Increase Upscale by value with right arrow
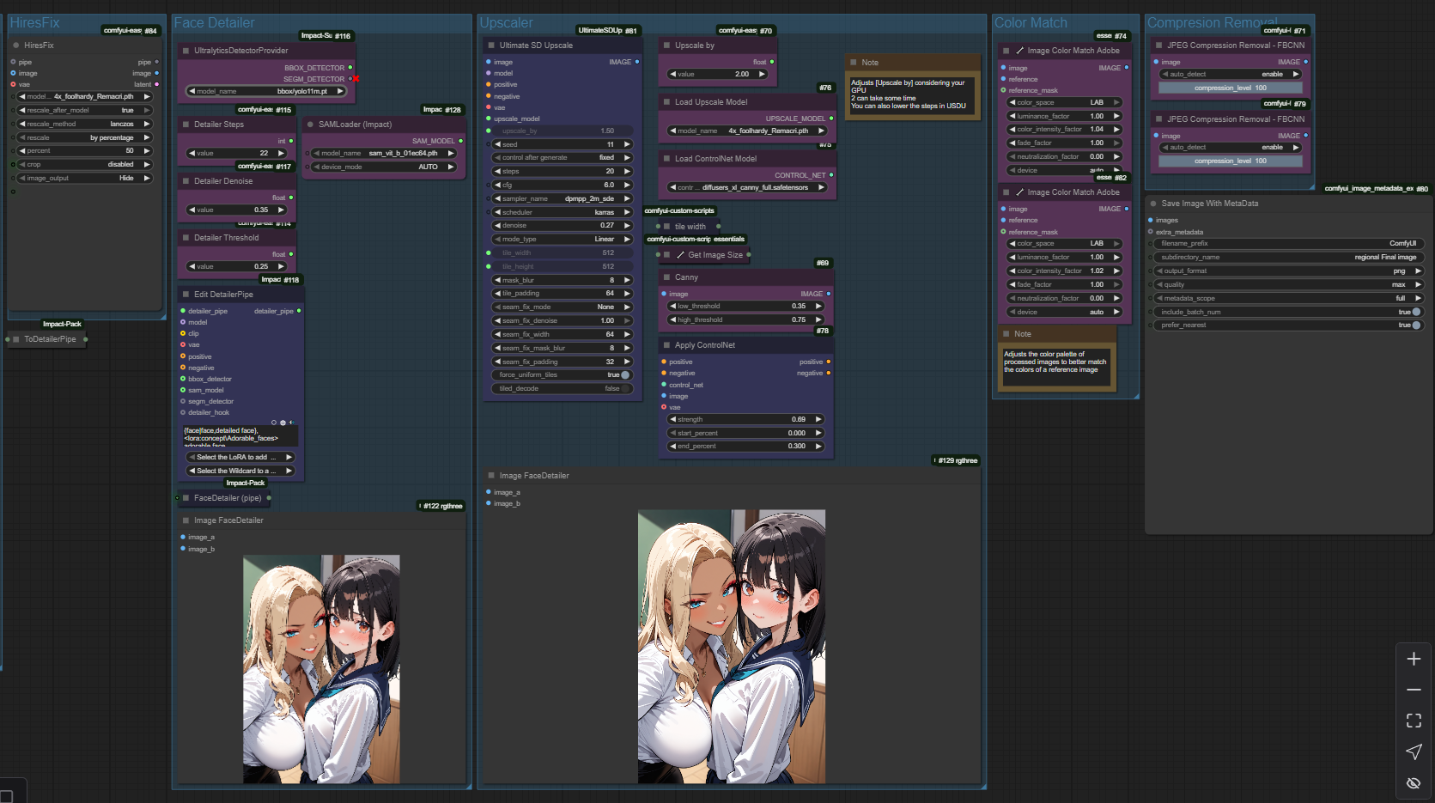1435x803 pixels. pos(762,75)
